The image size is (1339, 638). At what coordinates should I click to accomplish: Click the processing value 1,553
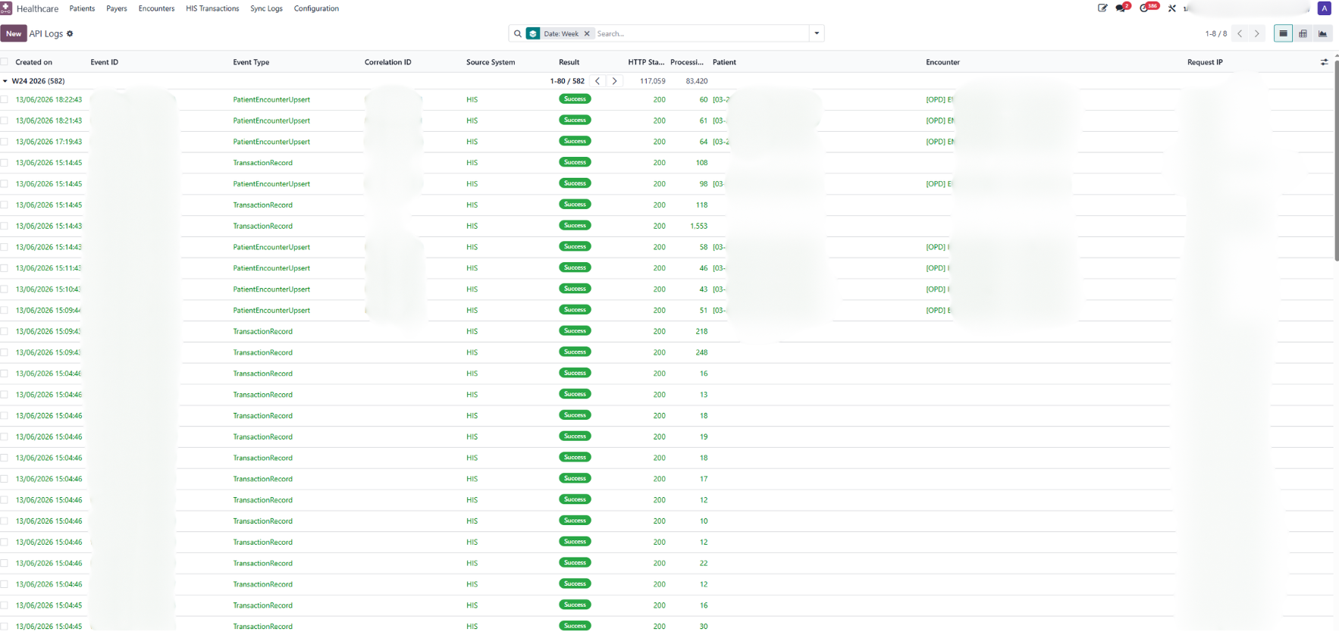(x=698, y=226)
